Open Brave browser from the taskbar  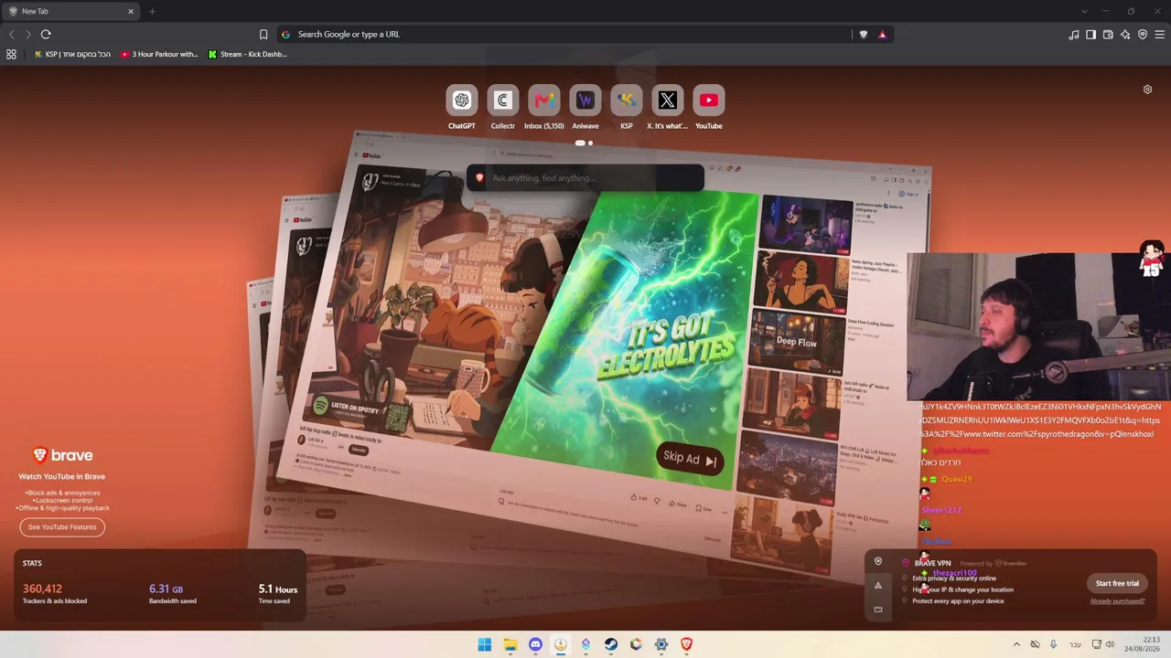click(686, 645)
